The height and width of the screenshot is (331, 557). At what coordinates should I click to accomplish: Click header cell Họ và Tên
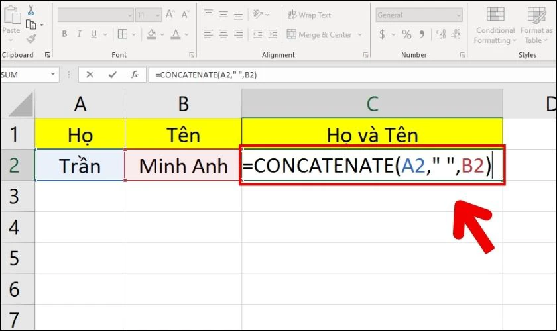(x=372, y=134)
